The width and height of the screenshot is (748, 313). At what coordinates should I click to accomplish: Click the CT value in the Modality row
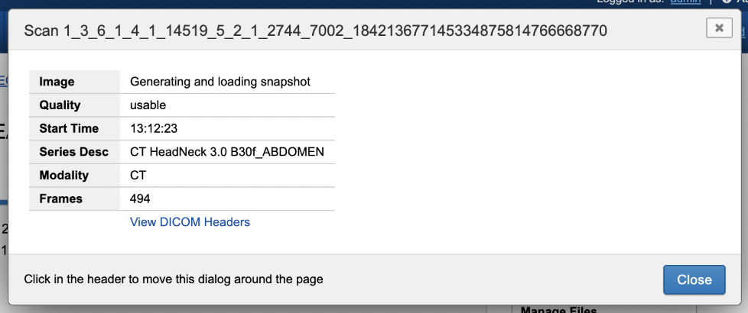pos(138,176)
